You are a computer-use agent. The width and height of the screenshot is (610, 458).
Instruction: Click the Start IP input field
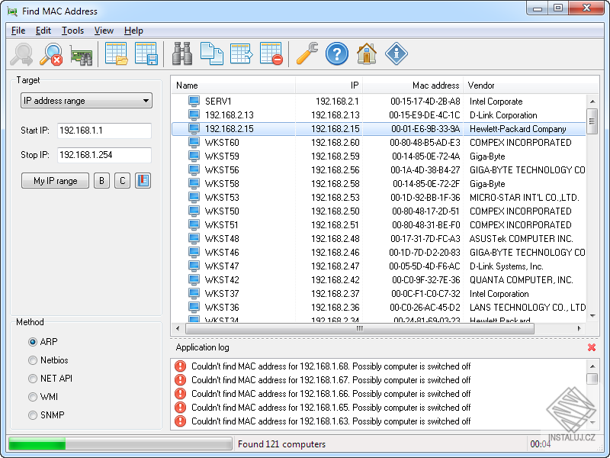104,131
